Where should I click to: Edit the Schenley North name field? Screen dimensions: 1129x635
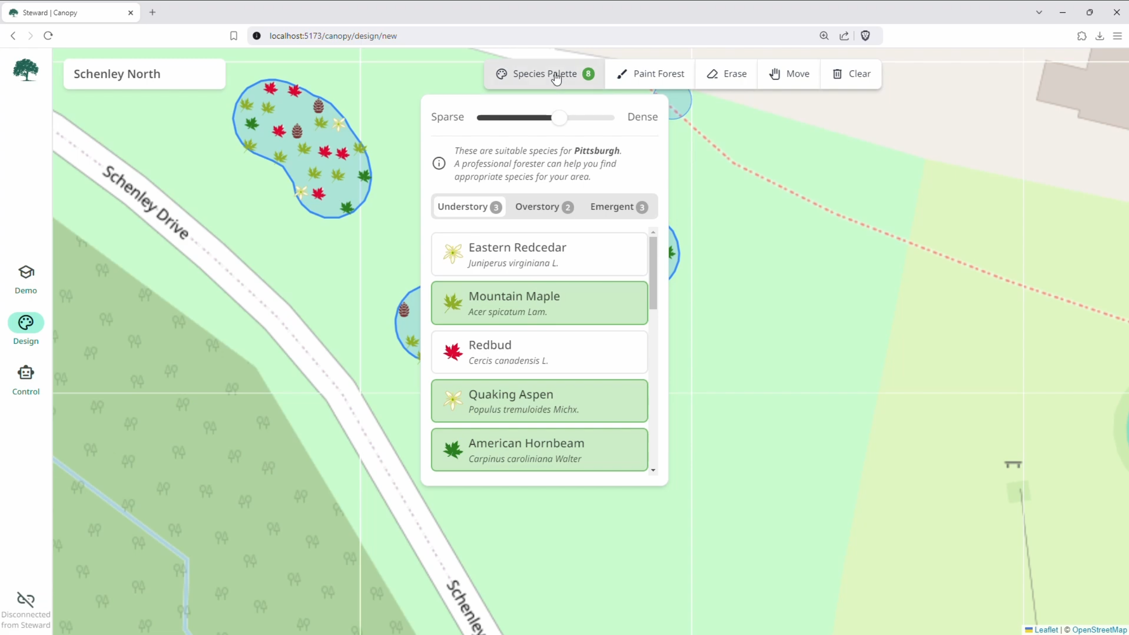(x=144, y=74)
